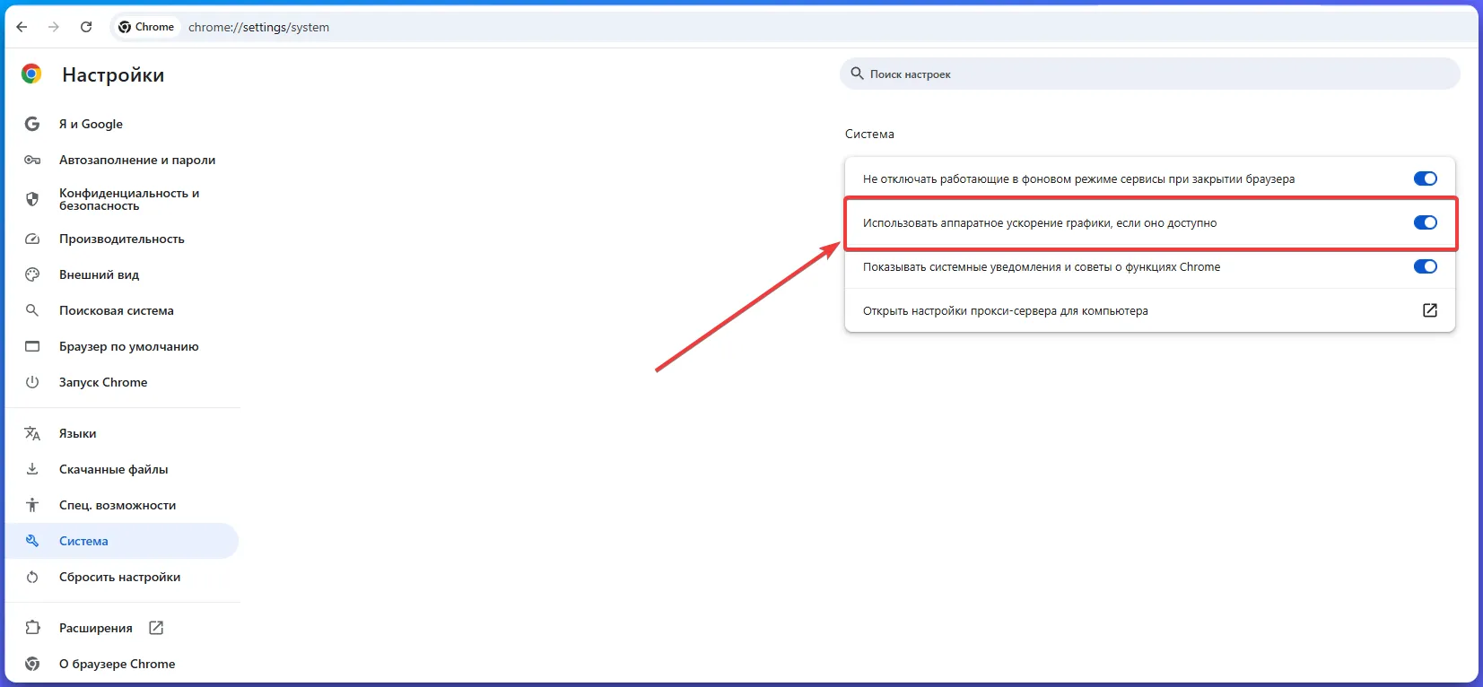Select Сбросить настройки in sidebar
The height and width of the screenshot is (687, 1483).
122,577
